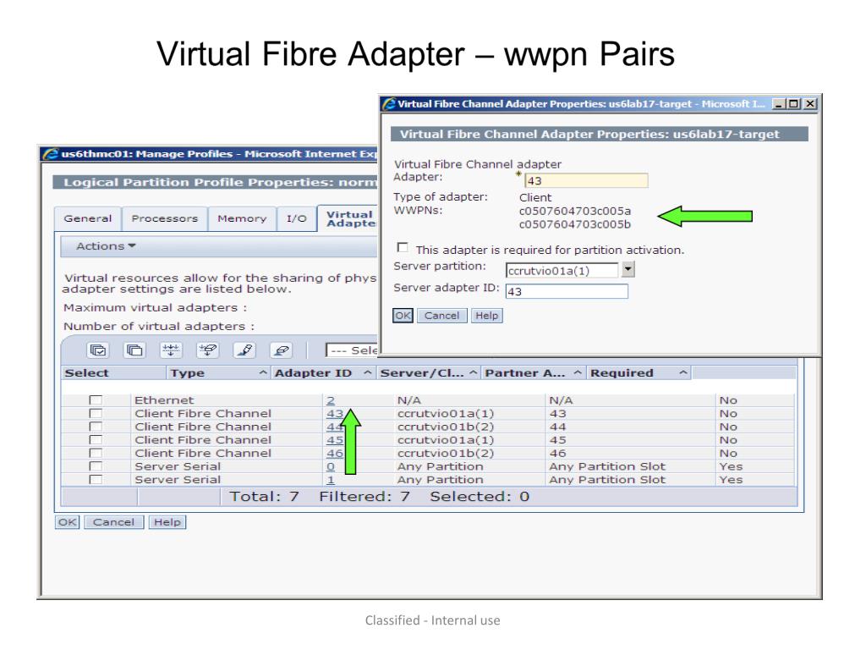The width and height of the screenshot is (866, 650).
Task: Click 'Filtered: 7' in table footer
Action: 364,496
